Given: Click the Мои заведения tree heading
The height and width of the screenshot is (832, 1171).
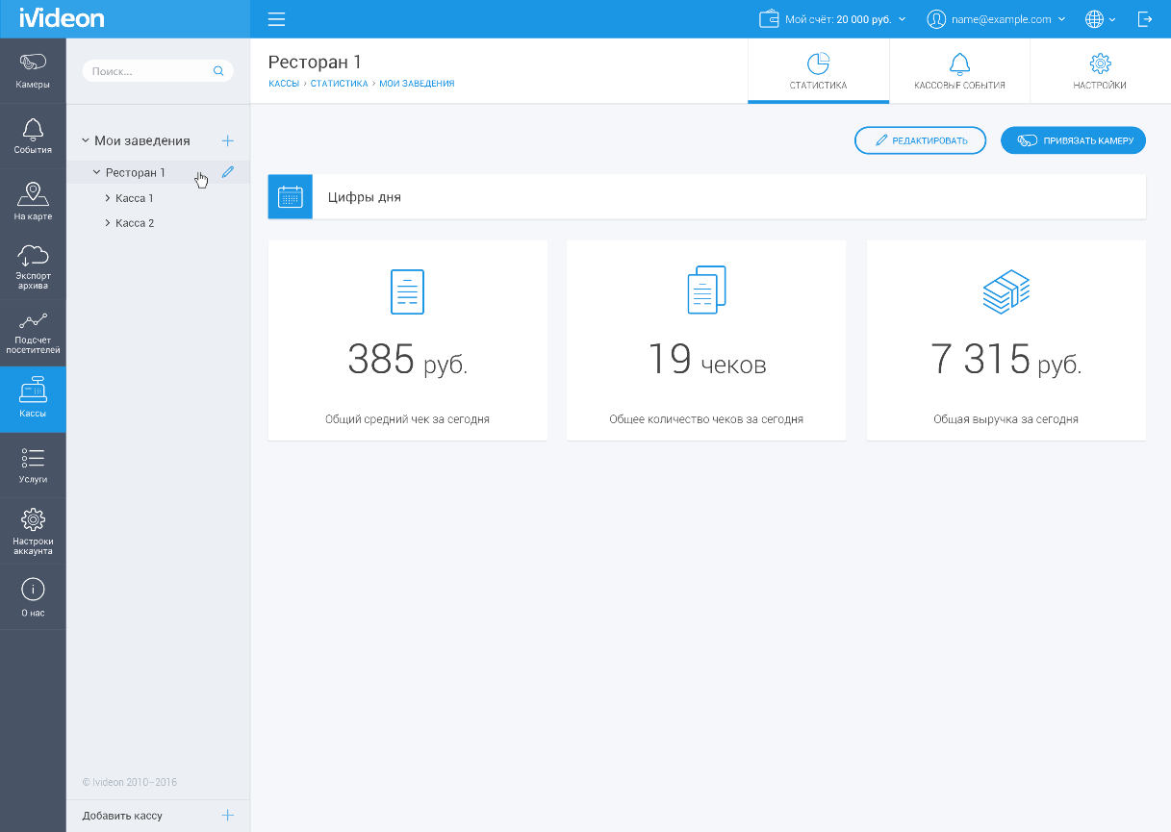Looking at the screenshot, I should coord(142,140).
